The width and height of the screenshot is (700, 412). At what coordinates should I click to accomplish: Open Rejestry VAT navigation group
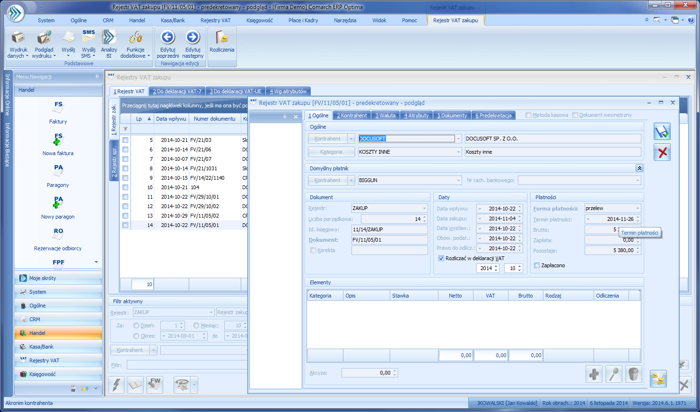(58, 360)
